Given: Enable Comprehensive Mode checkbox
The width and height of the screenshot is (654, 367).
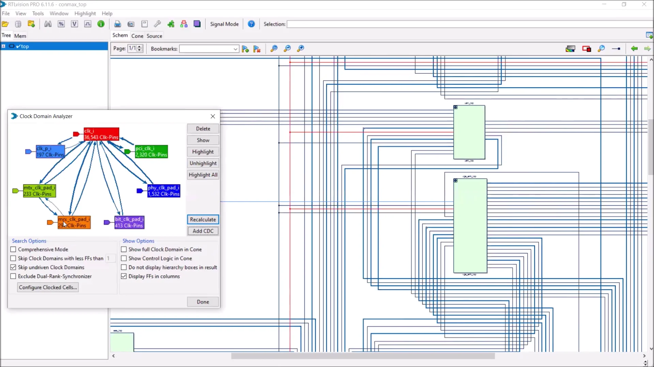Looking at the screenshot, I should (13, 249).
